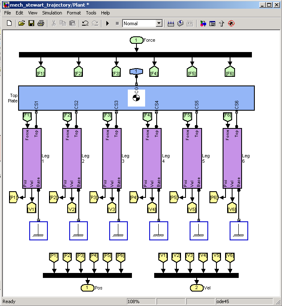Select the Leg 1 subsystem block

32,158
